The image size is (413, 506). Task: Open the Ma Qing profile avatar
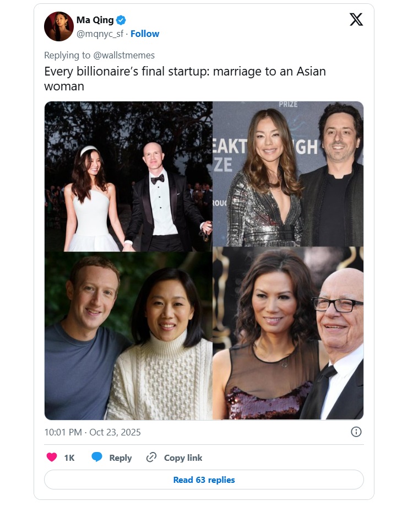pos(59,26)
